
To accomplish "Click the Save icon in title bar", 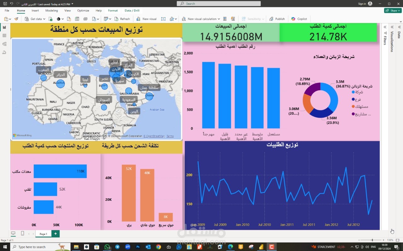I will (x=5, y=4).
